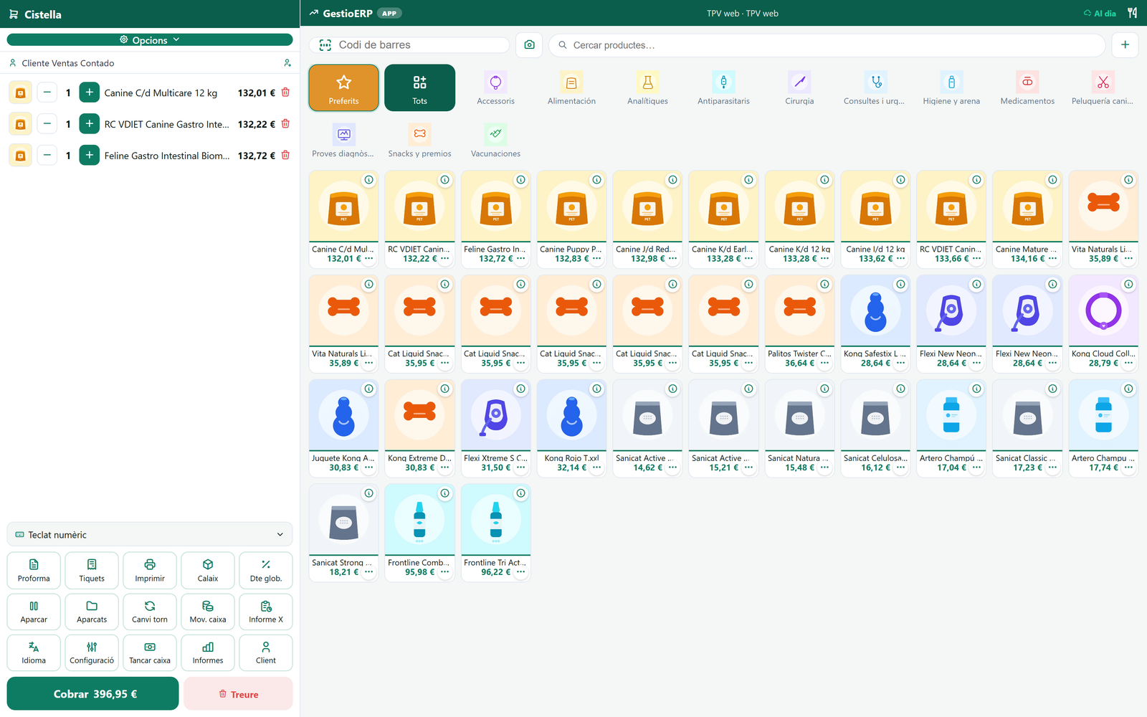This screenshot has width=1147, height=717.
Task: Select the Preferits category
Action: tap(344, 87)
